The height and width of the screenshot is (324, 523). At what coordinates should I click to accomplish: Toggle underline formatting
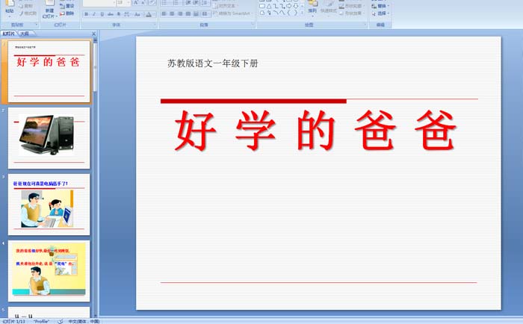(102, 14)
